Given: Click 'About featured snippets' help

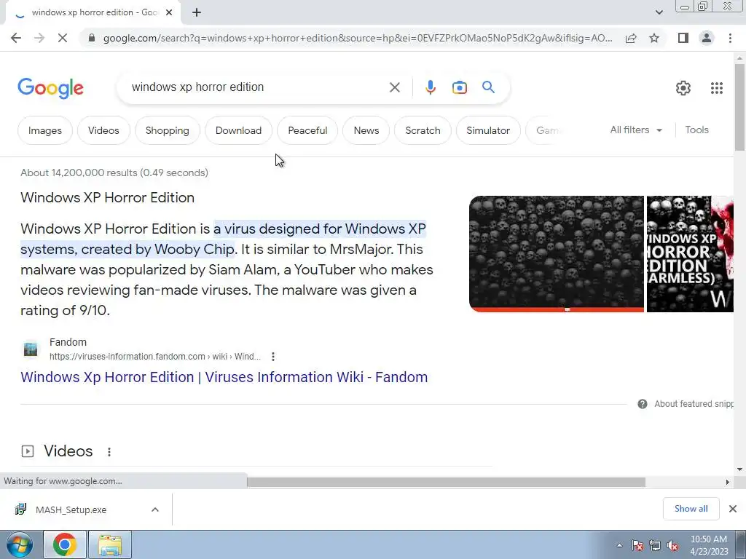Looking at the screenshot, I should click(x=685, y=404).
